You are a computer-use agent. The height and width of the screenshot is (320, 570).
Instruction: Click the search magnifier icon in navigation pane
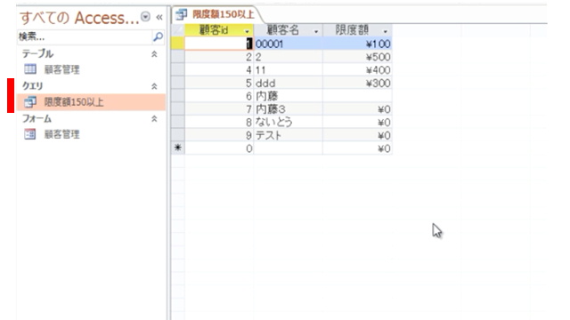tap(159, 36)
